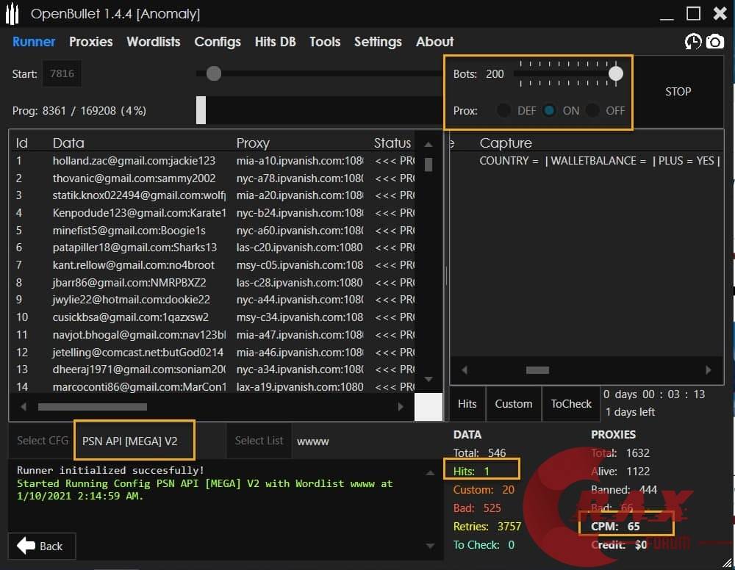Maximize the OpenBullet window
This screenshot has width=735, height=570.
coord(693,13)
